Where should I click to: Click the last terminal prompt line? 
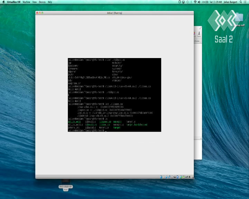coord(87,131)
